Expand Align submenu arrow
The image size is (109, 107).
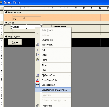(x=69, y=65)
